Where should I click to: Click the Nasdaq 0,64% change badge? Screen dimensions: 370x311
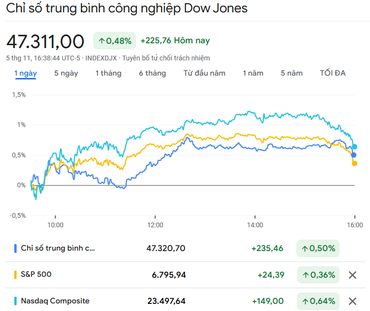point(318,301)
